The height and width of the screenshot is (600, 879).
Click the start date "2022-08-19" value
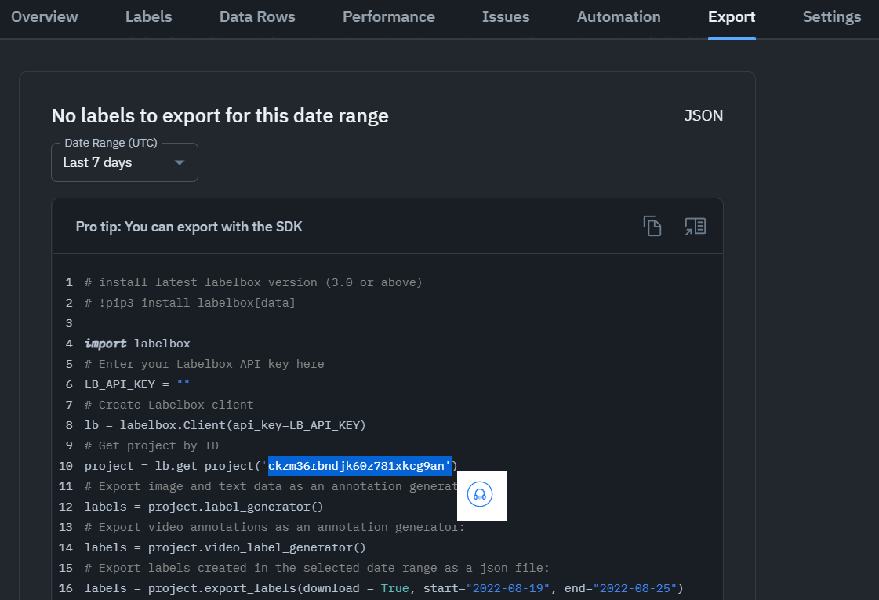point(508,588)
